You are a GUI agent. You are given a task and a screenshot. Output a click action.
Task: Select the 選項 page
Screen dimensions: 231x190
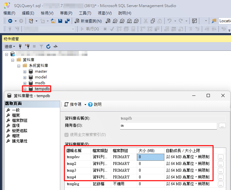16,126
